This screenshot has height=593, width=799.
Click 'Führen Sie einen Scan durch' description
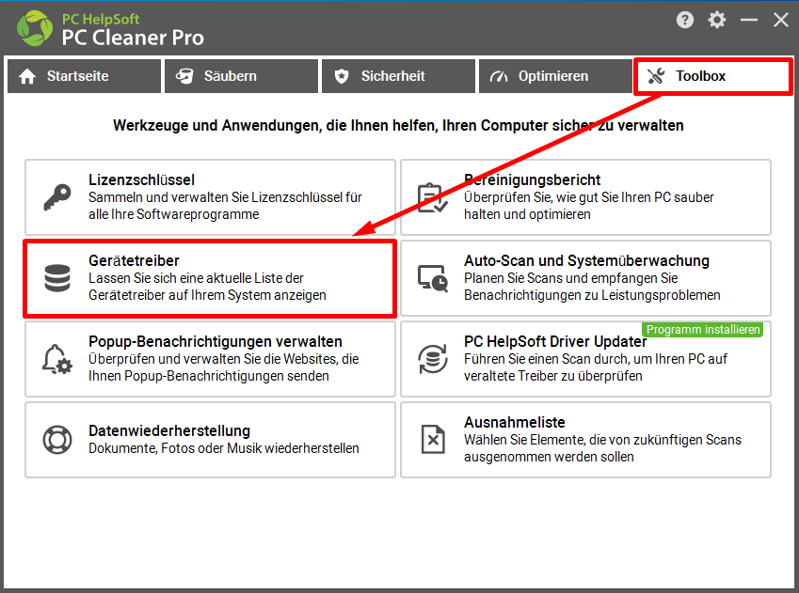[x=596, y=367]
